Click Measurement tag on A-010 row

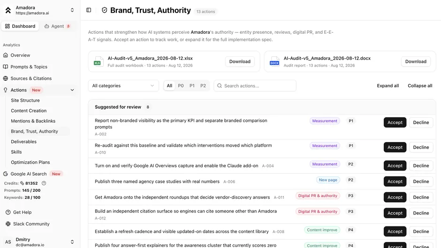tap(325, 146)
